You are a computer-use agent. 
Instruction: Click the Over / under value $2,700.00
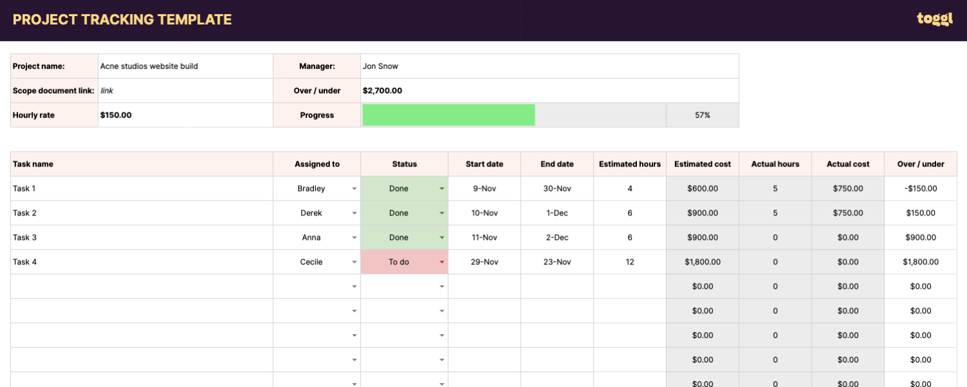(383, 90)
